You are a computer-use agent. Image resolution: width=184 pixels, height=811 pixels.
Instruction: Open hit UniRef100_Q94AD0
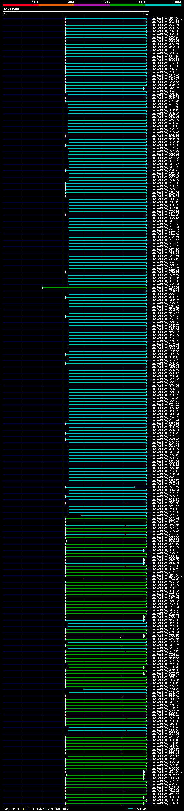pos(165,31)
